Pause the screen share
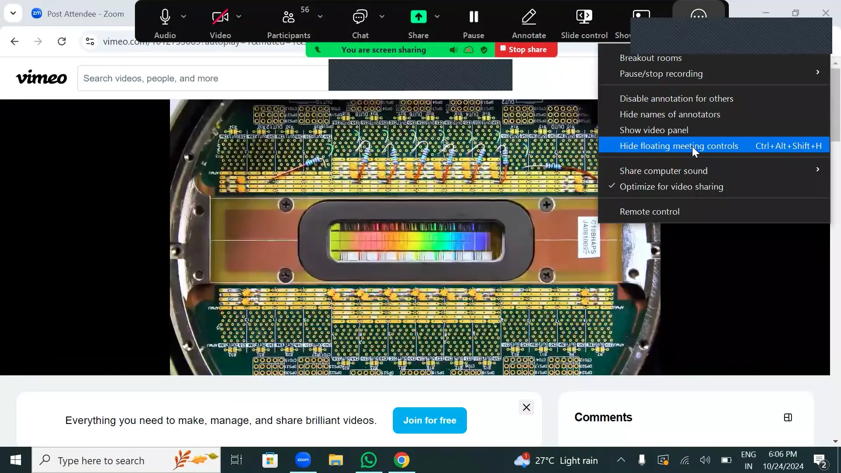The height and width of the screenshot is (473, 841). [474, 18]
